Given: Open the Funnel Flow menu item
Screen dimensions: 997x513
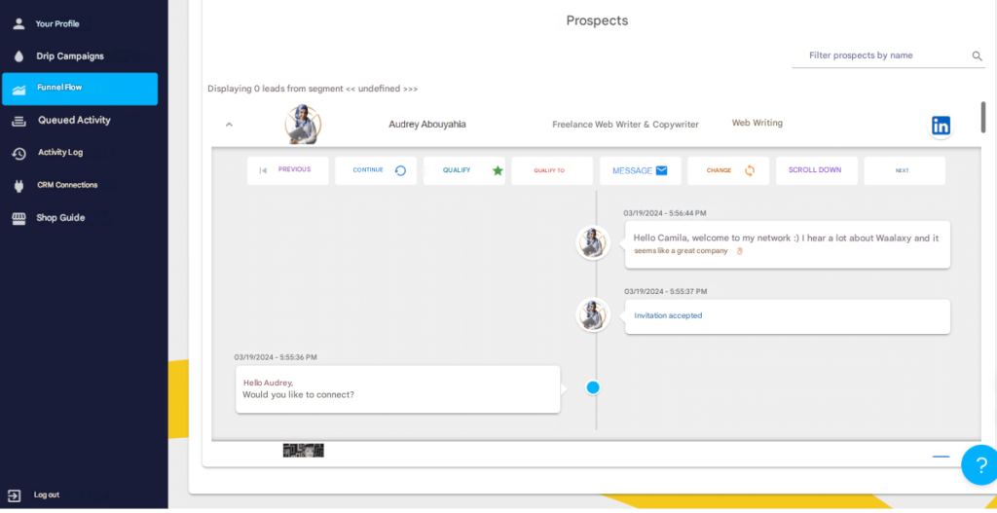Looking at the screenshot, I should pos(80,89).
